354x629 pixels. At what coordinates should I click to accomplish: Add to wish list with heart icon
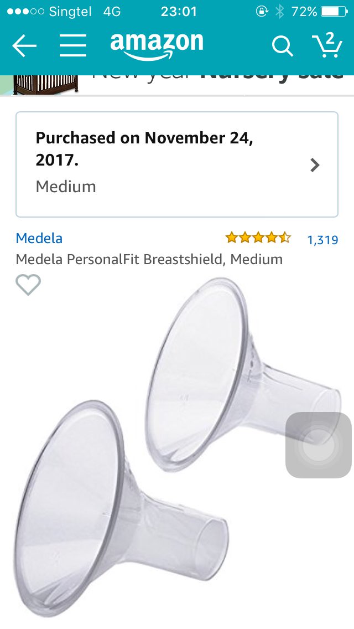[x=28, y=285]
